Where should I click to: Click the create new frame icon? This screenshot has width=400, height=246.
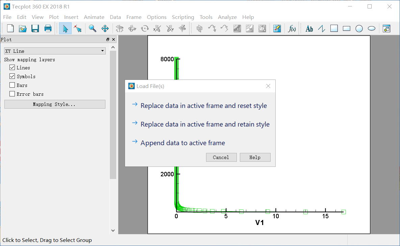pyautogui.click(x=386, y=28)
